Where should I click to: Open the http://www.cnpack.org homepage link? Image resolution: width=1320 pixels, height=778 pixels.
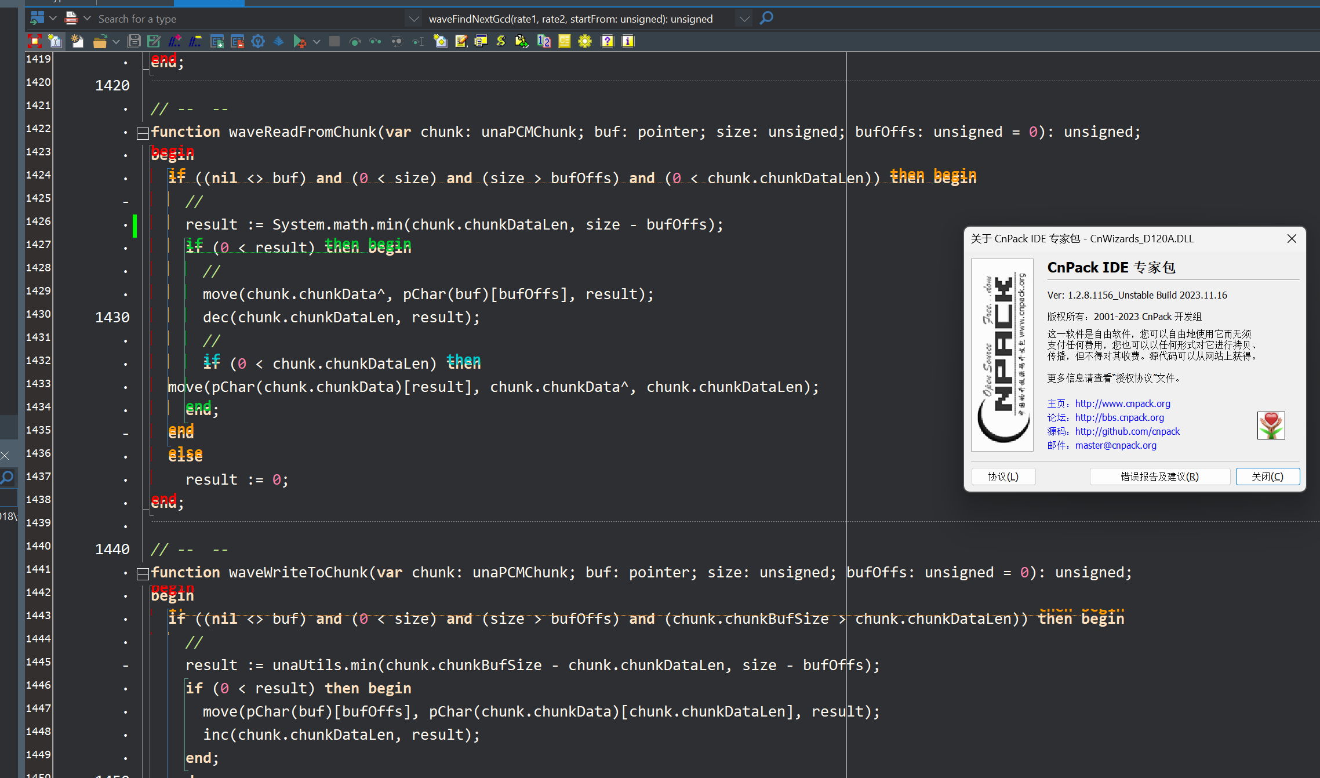click(1123, 403)
